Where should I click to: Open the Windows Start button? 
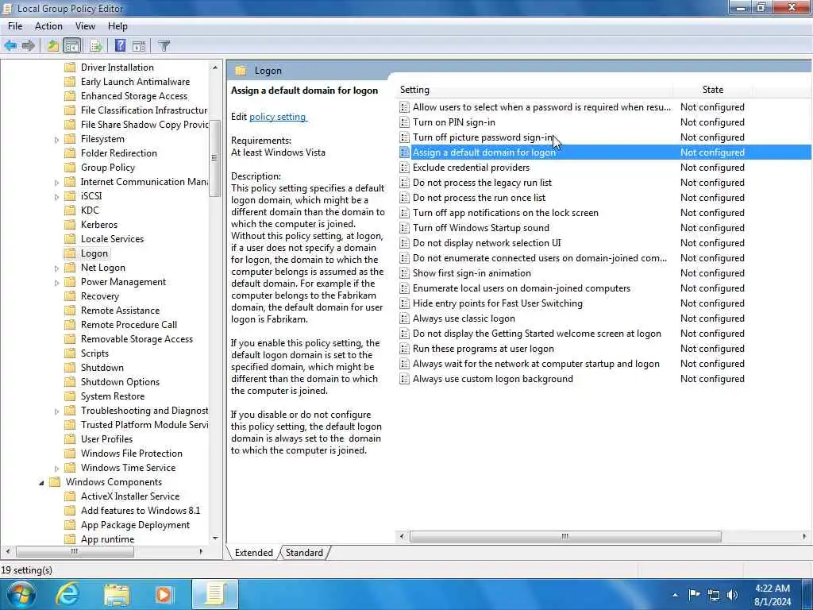coord(21,594)
